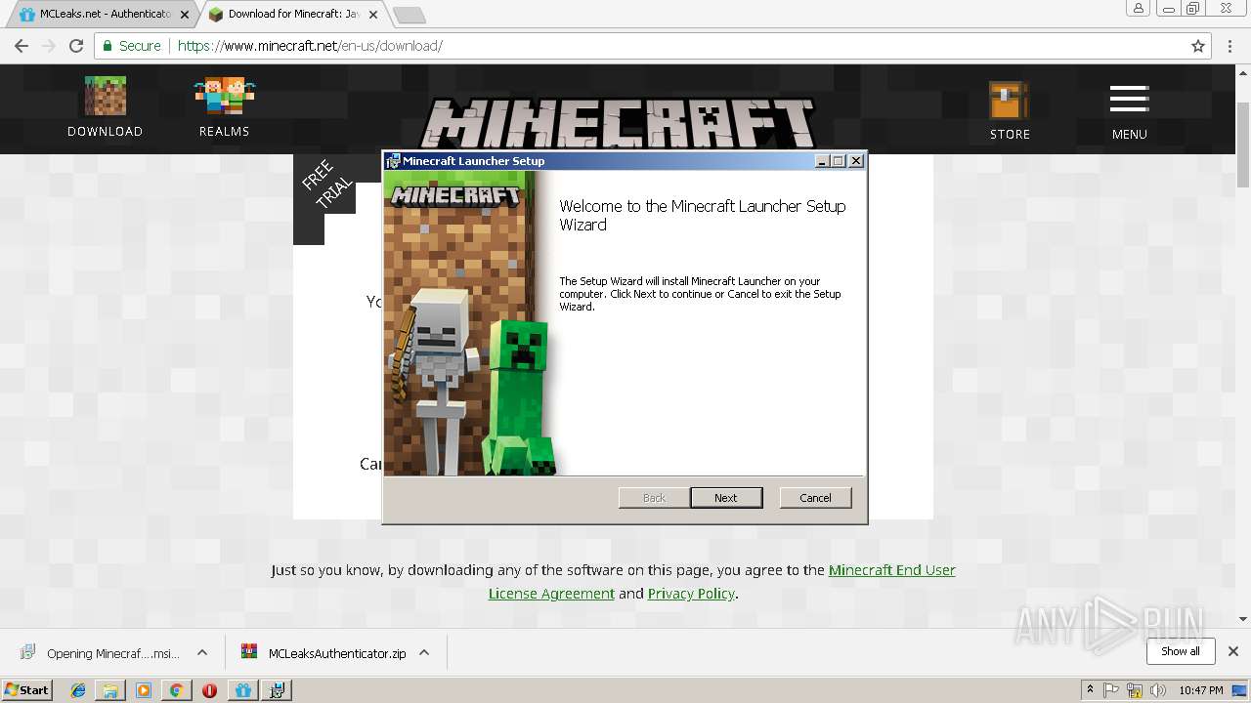Viewport: 1251px width, 703px height.
Task: Show hidden system tray icons
Action: 1090,690
